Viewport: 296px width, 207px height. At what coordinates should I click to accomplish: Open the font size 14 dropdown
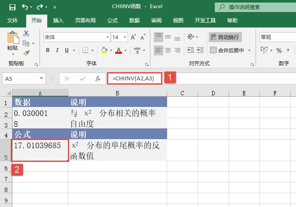coord(125,37)
